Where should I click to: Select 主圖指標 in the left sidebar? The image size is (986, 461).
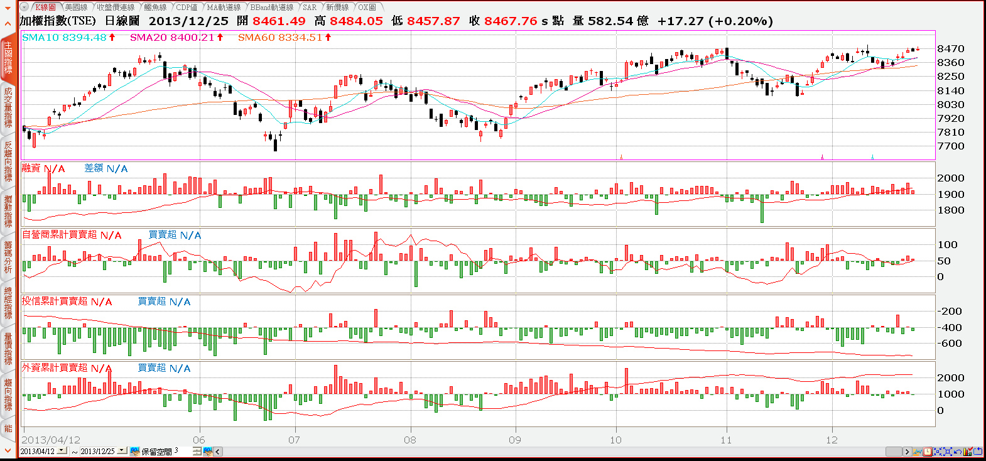8,58
